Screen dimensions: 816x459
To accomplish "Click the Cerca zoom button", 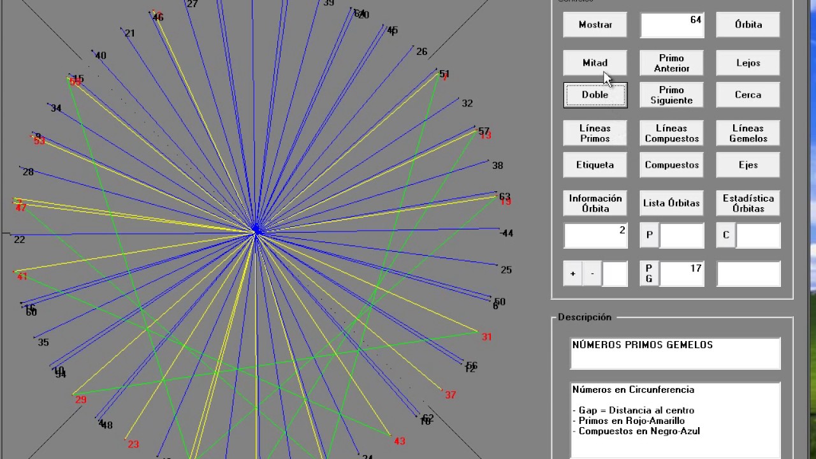I will click(748, 95).
